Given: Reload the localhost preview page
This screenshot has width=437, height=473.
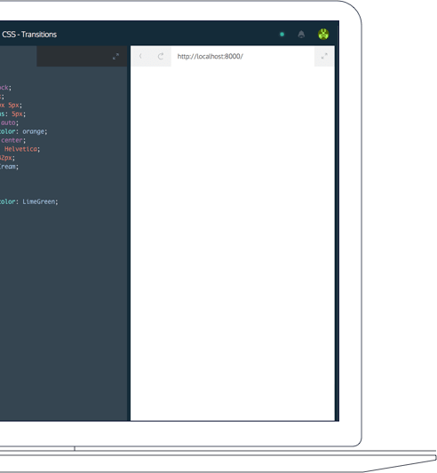Looking at the screenshot, I should pos(161,56).
